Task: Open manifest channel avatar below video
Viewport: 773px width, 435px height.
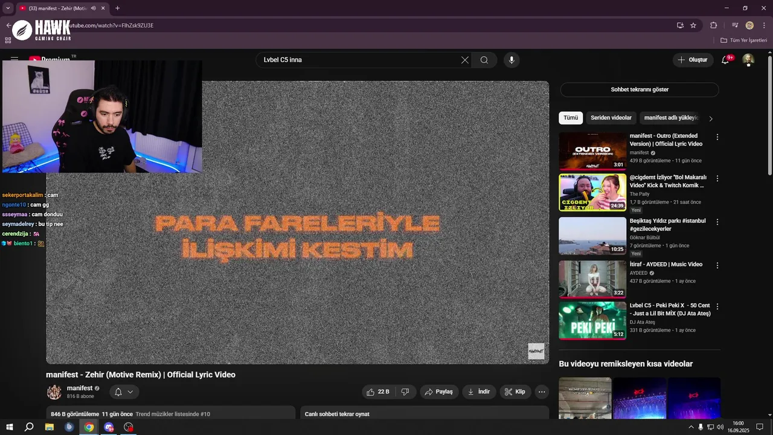Action: coord(54,392)
